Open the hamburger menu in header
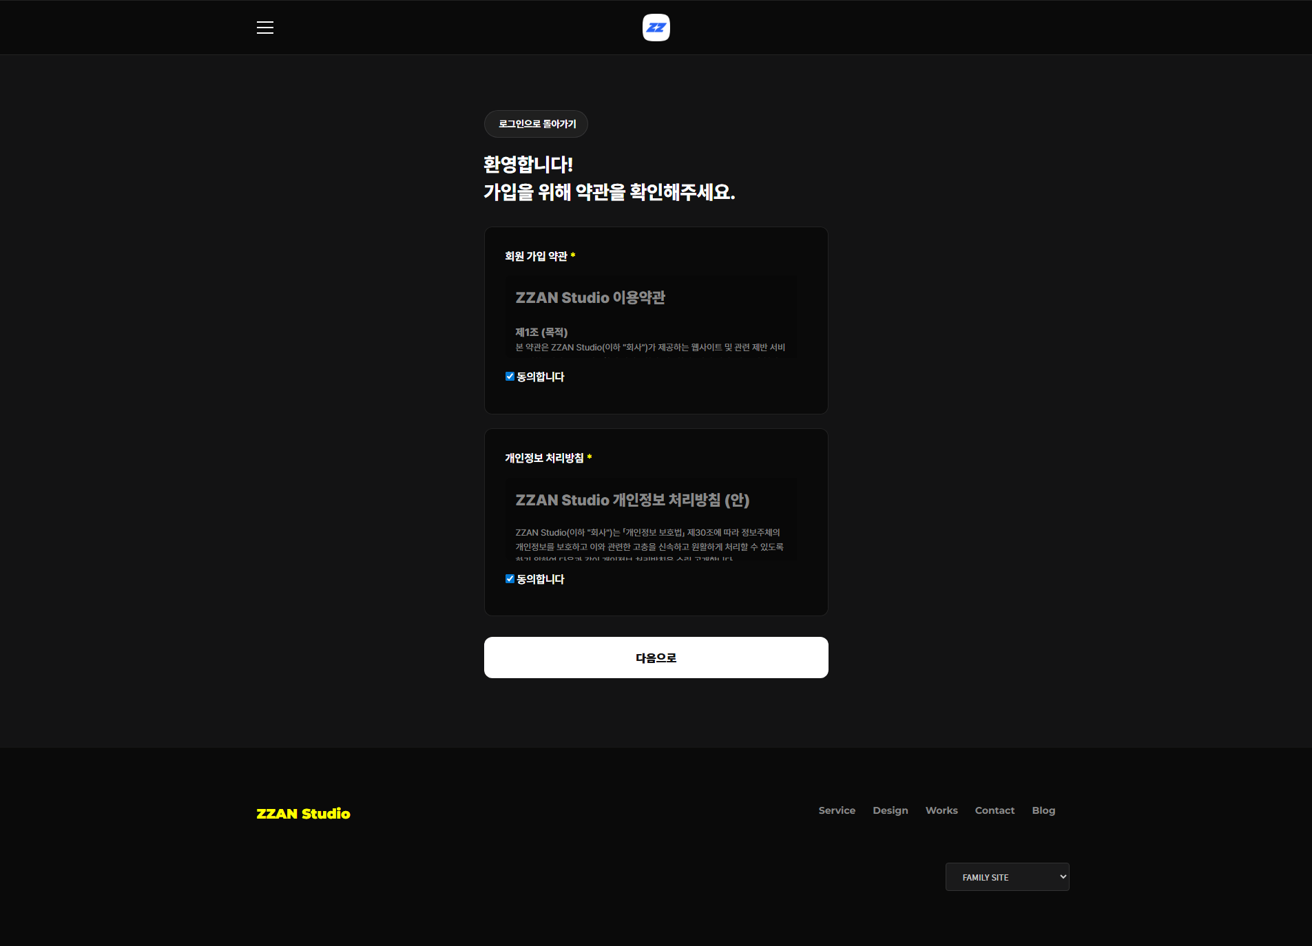 pos(265,28)
